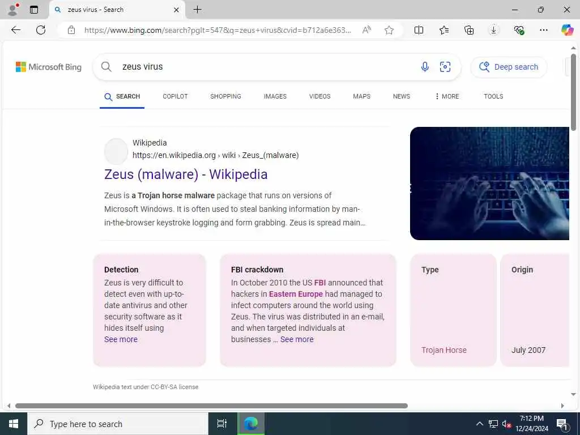Switch to the VIDEOS tab
This screenshot has height=435, width=580.
[320, 96]
